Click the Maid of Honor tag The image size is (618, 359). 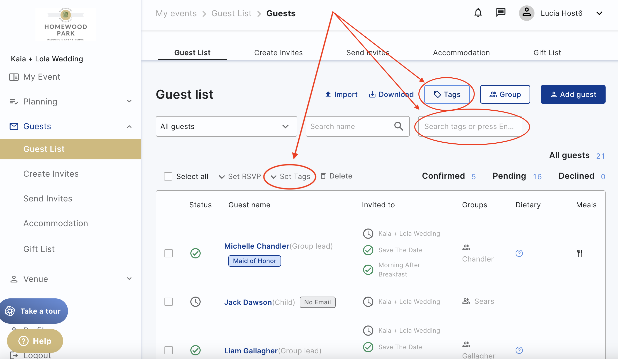[254, 261]
